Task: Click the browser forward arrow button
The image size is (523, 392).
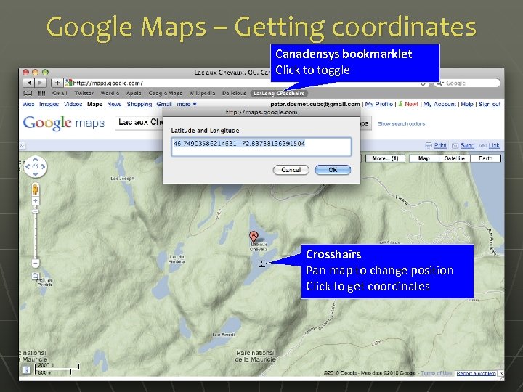Action: (41, 83)
